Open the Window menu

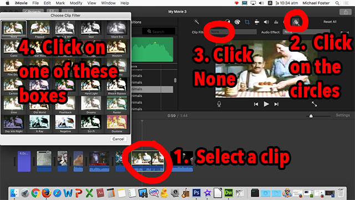point(108,3)
